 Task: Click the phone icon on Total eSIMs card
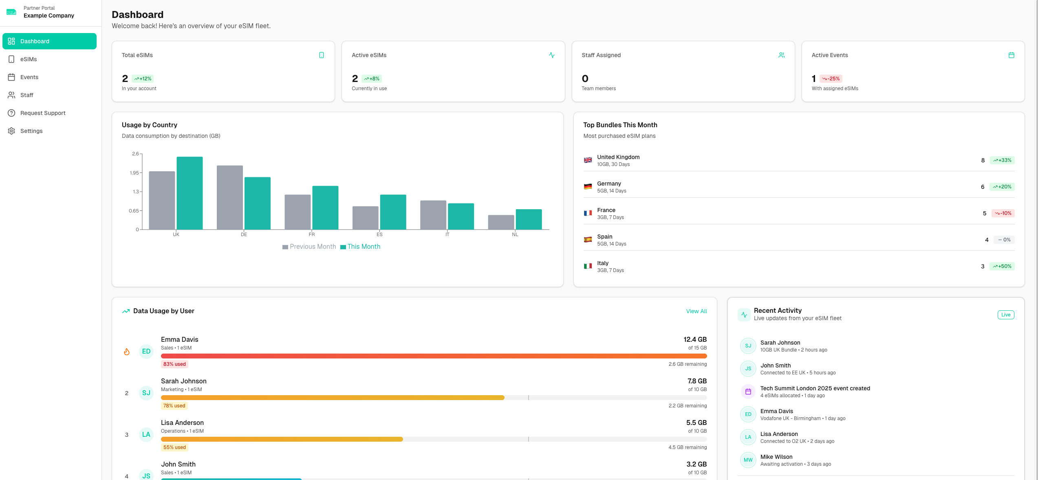pos(322,55)
